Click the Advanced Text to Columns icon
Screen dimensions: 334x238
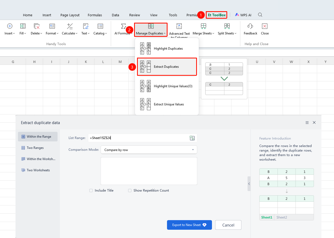pyautogui.click(x=179, y=26)
